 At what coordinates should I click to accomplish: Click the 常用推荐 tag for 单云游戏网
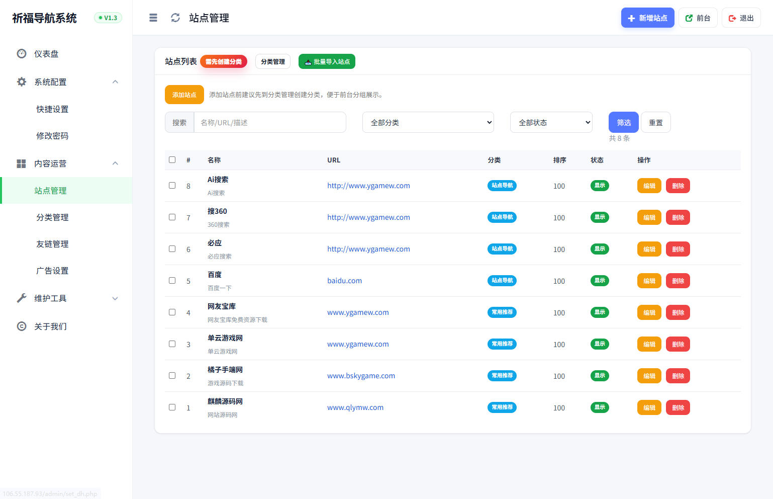click(x=502, y=344)
